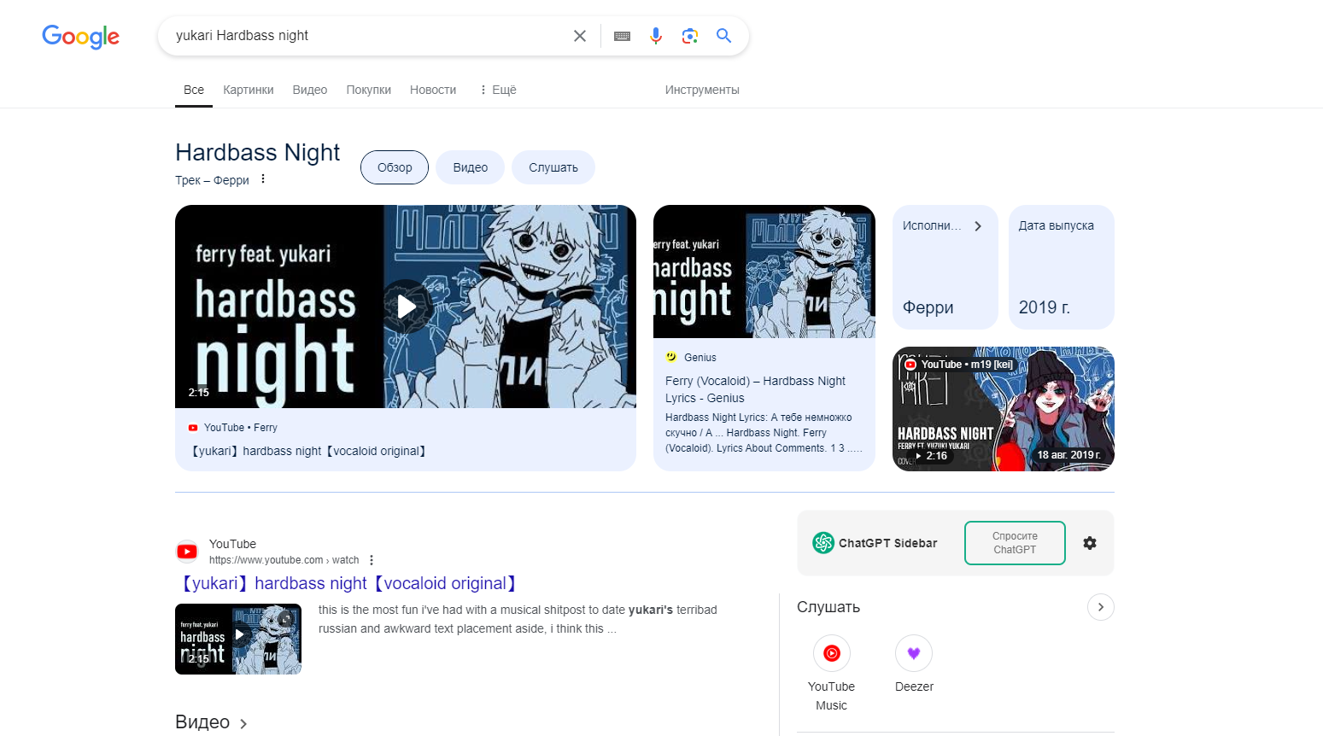The height and width of the screenshot is (736, 1323).
Task: Click the Дата выпуска 2019 г. card
Action: 1062,267
